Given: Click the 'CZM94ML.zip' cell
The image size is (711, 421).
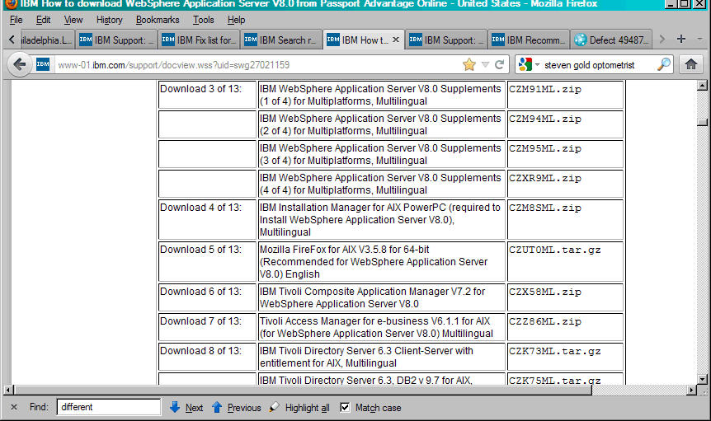Looking at the screenshot, I should click(x=565, y=124).
